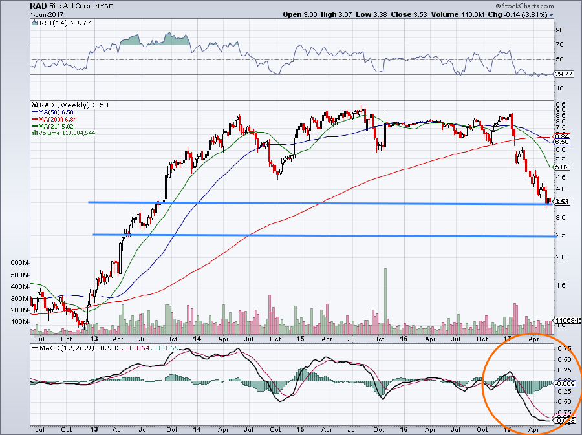Click the 'Low 3.38' header value
This screenshot has width=582, height=435.
click(x=371, y=14)
